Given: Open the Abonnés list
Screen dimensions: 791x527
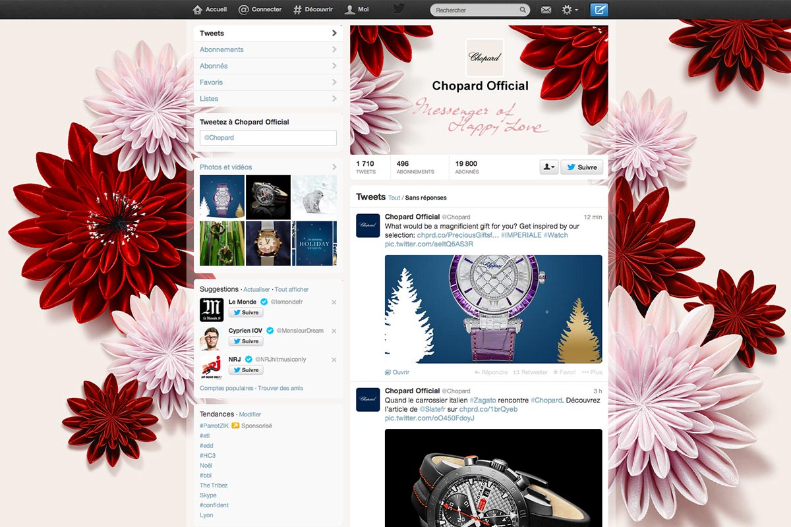Looking at the screenshot, I should click(x=268, y=66).
